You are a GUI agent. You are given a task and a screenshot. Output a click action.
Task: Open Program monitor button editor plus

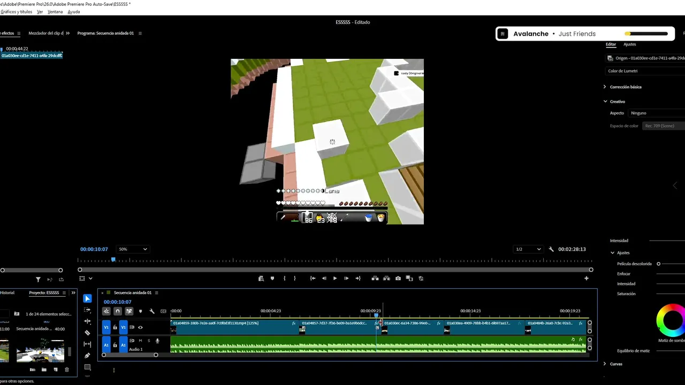(587, 278)
